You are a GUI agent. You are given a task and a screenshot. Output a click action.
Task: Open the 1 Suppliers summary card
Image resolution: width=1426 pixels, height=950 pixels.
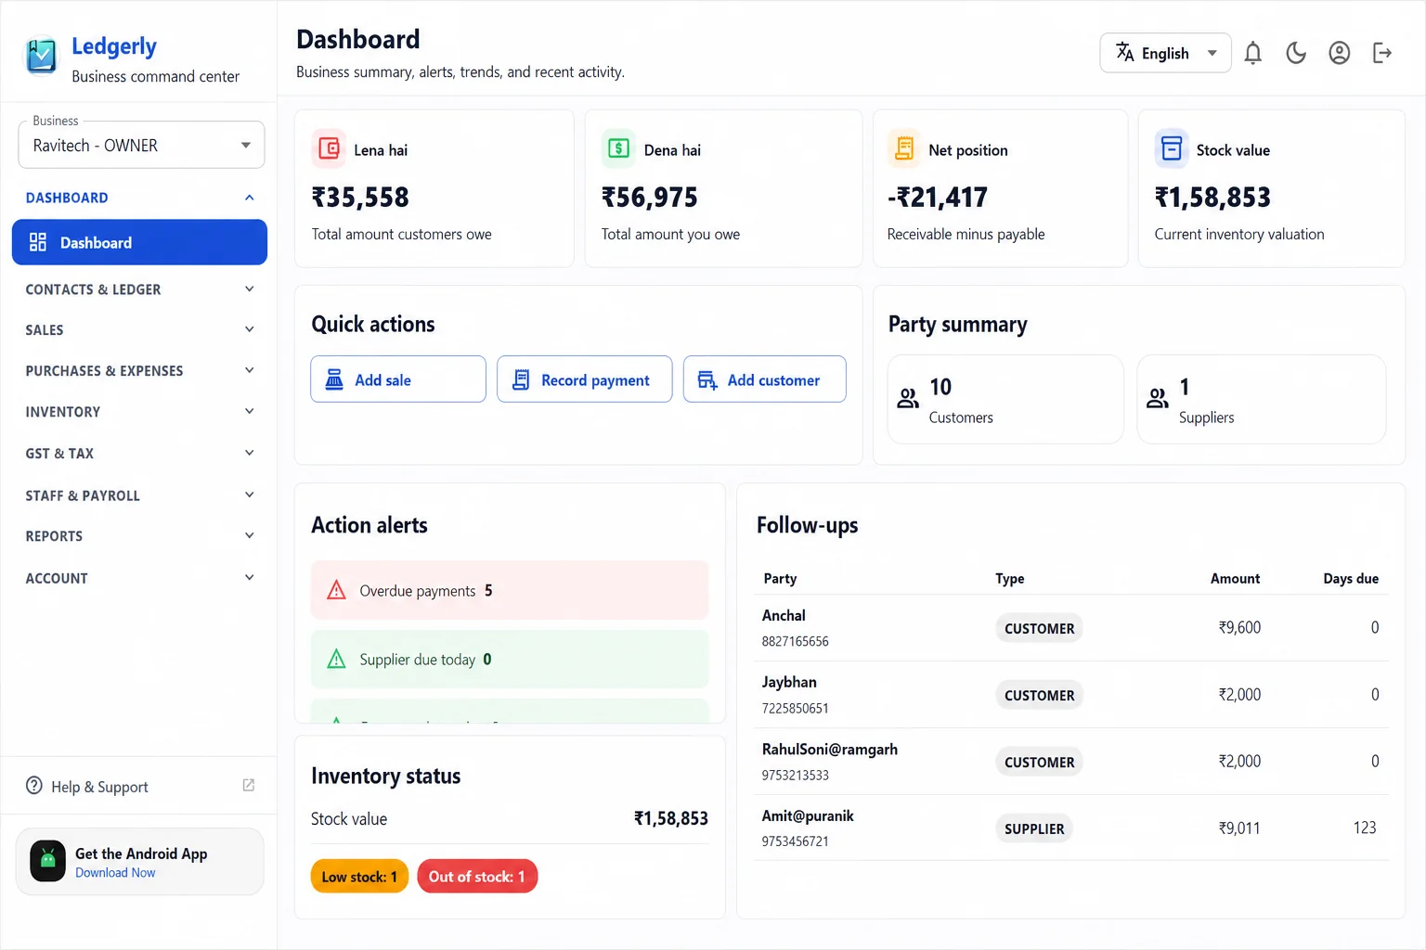coord(1262,399)
